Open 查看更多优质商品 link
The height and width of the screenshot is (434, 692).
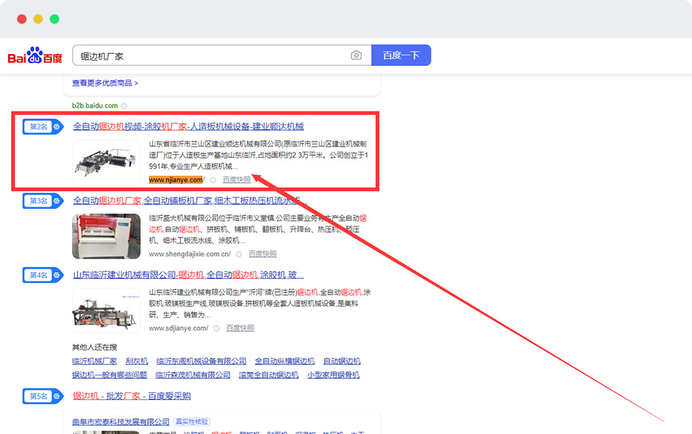point(105,83)
